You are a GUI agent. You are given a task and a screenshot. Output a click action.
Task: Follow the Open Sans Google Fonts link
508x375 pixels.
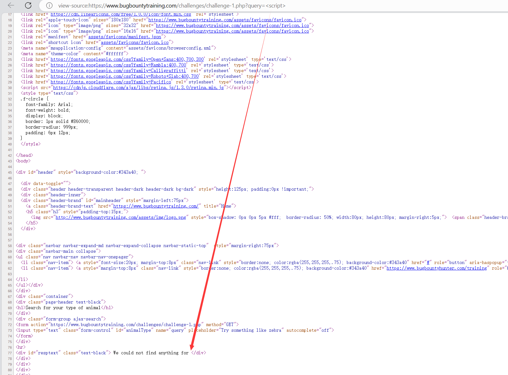coord(127,59)
